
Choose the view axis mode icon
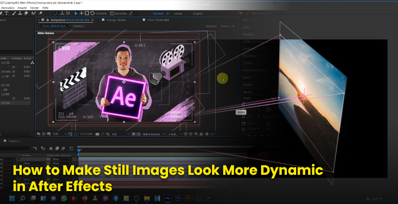[68, 13]
